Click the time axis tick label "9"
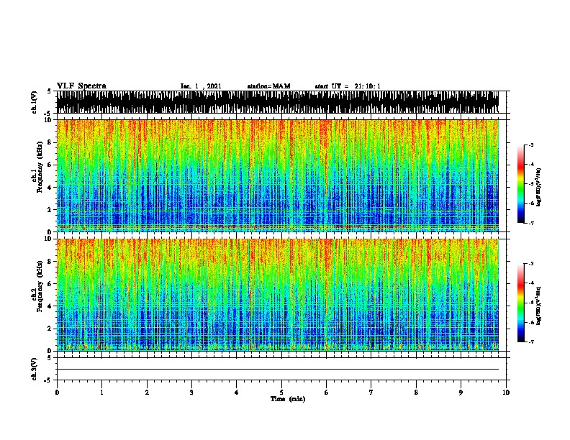The width and height of the screenshot is (570, 440). [461, 392]
